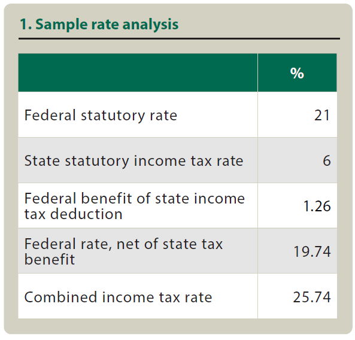Screen dimensions: 355x340
Task: Click the Sample rate analysis heading
Action: click(99, 25)
